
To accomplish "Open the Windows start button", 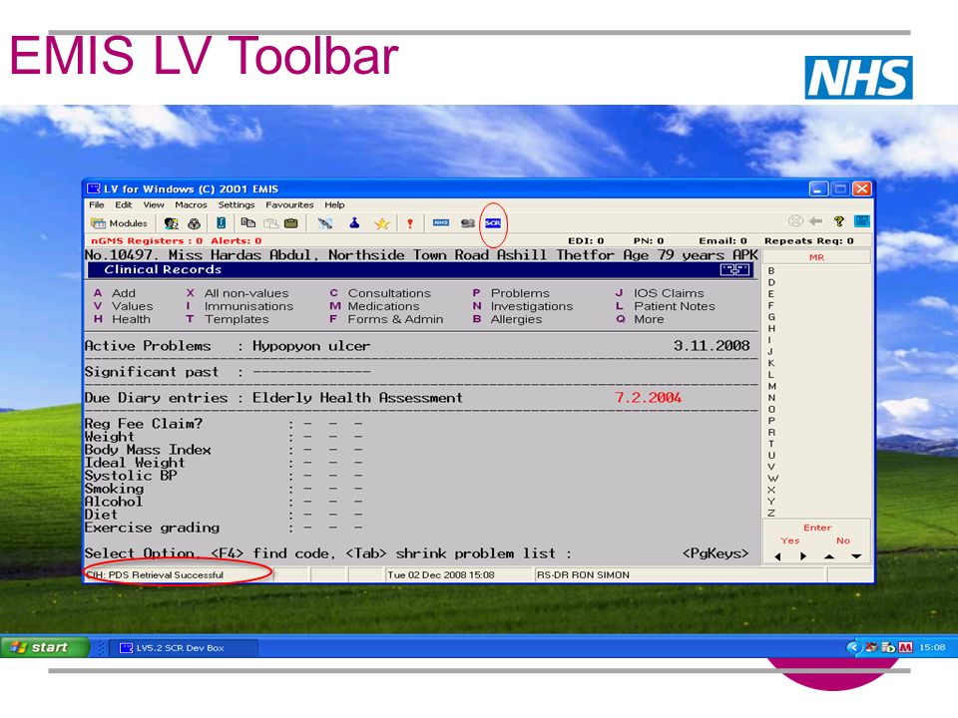I will pos(45,647).
